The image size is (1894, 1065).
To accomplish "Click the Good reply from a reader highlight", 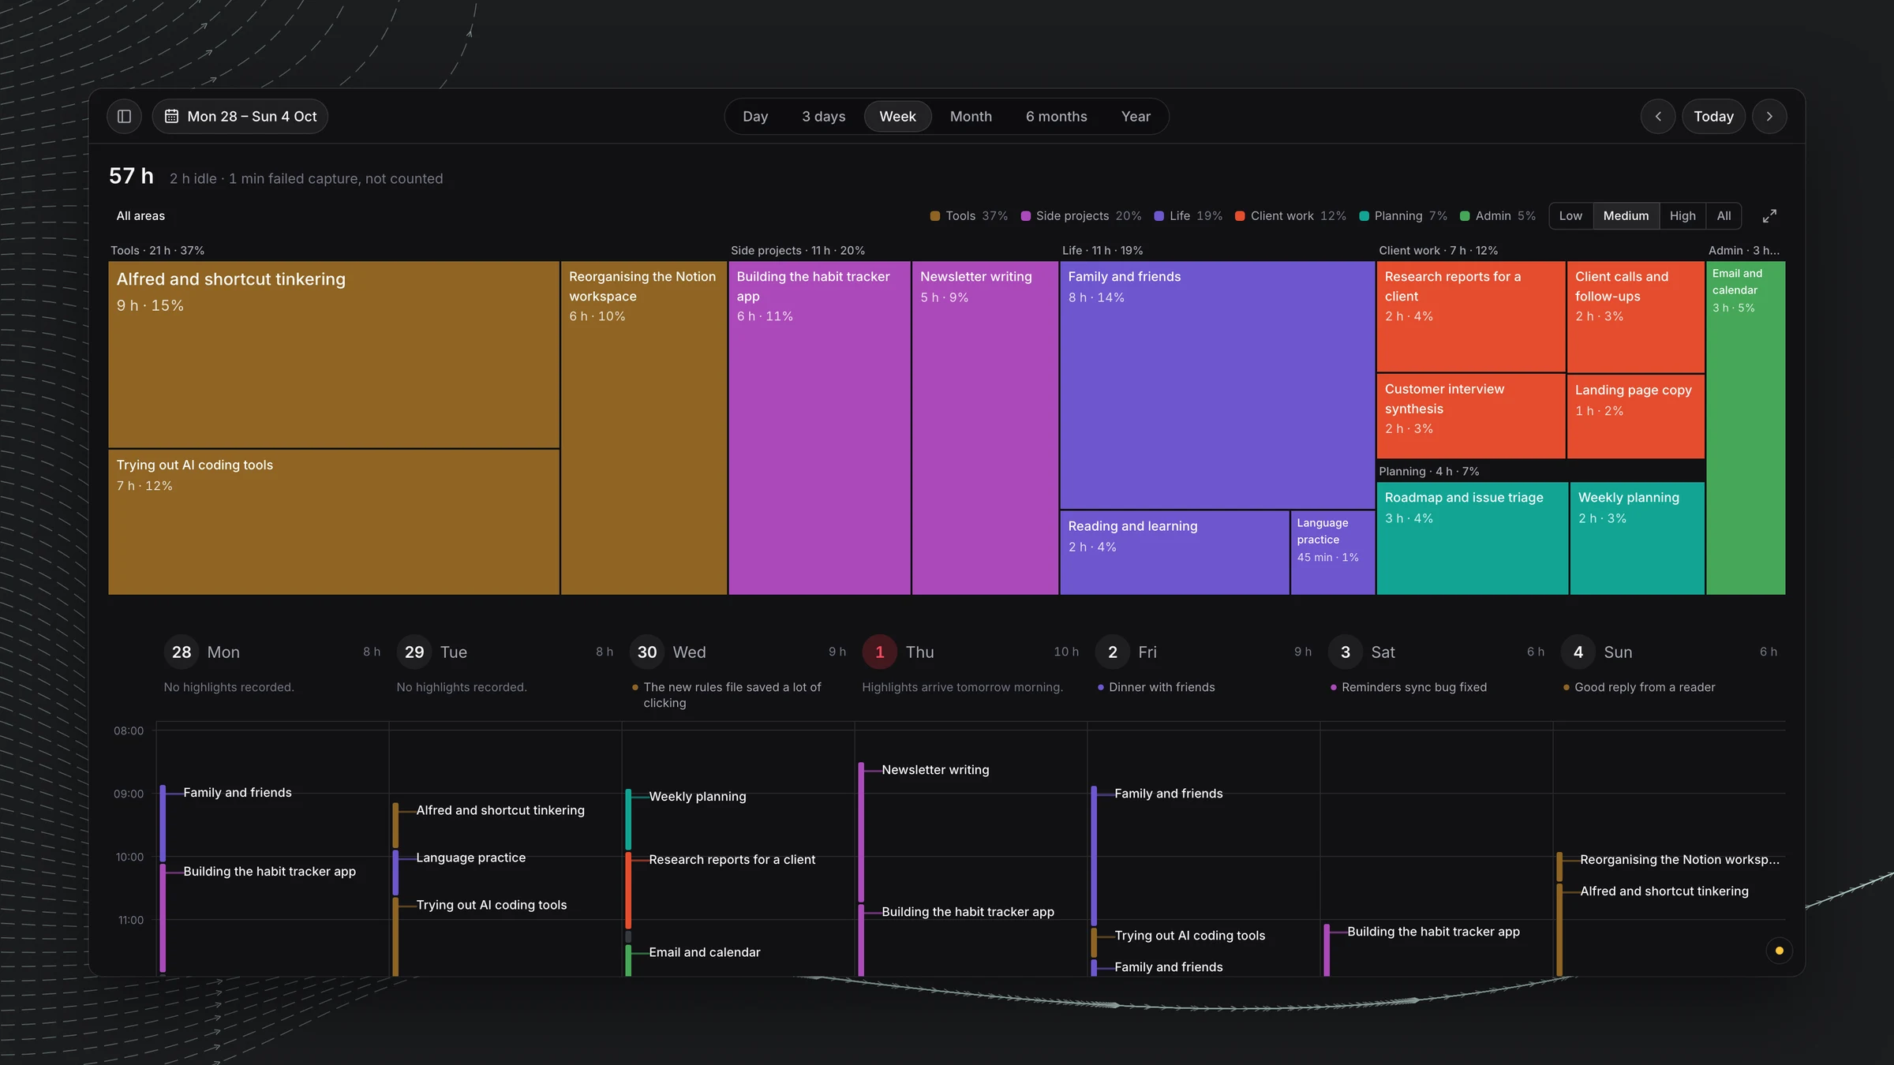I will tap(1644, 687).
